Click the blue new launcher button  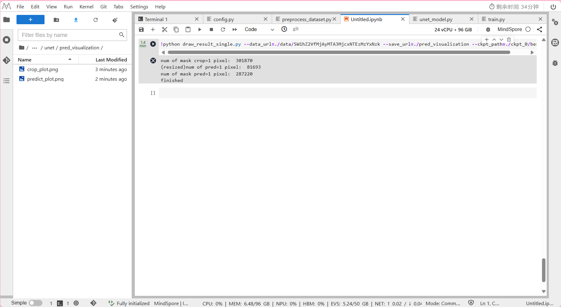[x=31, y=20]
